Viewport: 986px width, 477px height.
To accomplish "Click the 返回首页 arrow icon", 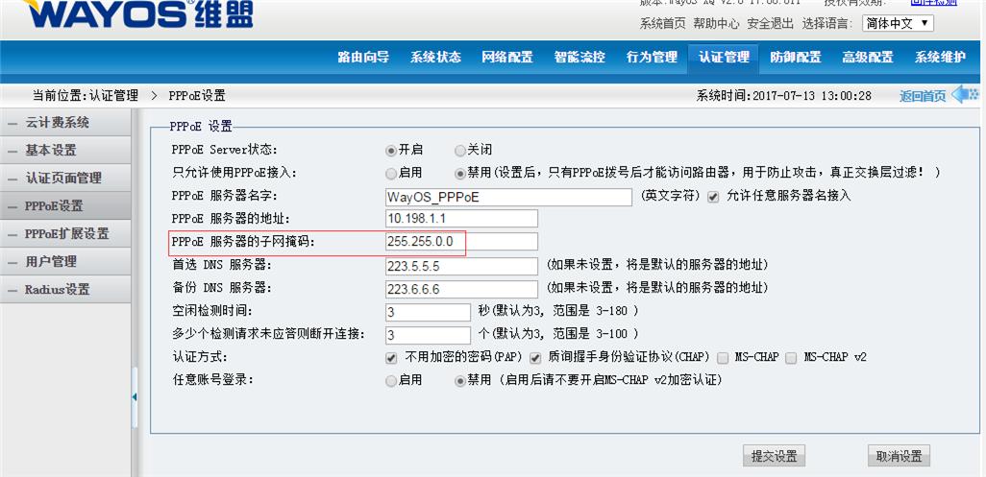I will pos(965,94).
